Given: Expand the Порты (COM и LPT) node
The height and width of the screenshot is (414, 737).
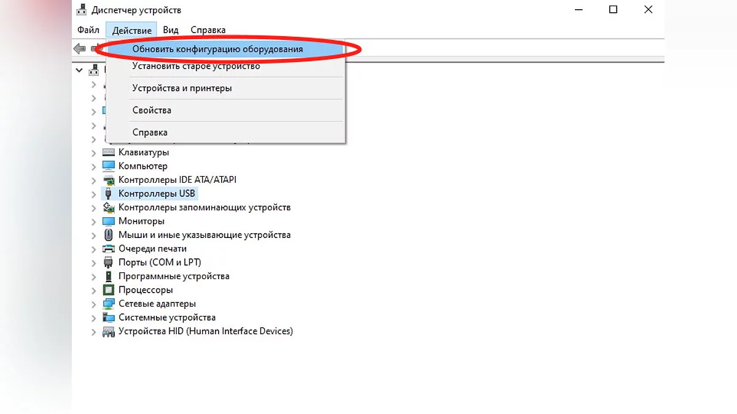Looking at the screenshot, I should point(94,263).
